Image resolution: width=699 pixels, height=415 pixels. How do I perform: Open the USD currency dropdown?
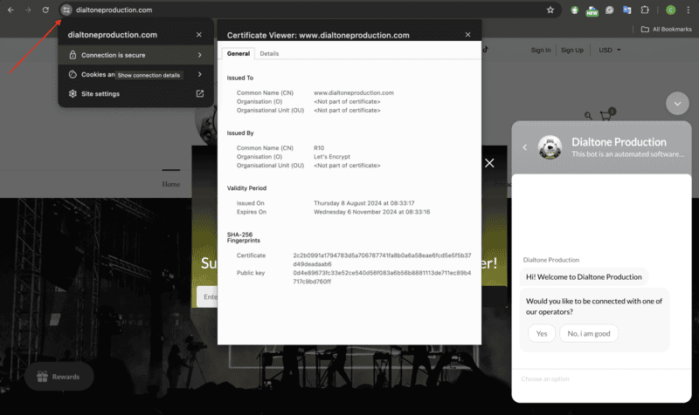[x=610, y=50]
